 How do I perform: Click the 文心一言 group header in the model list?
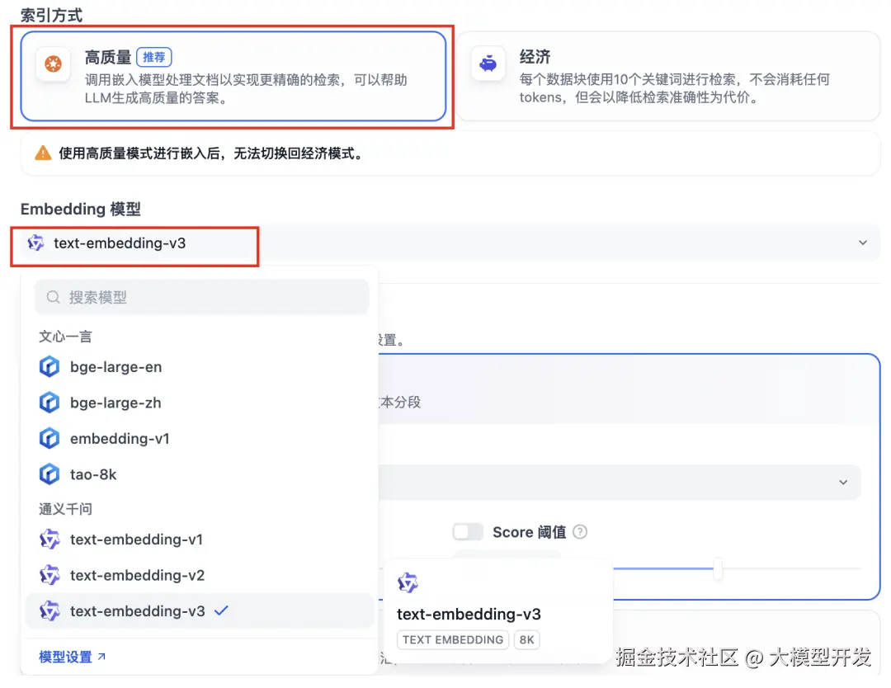pyautogui.click(x=65, y=337)
